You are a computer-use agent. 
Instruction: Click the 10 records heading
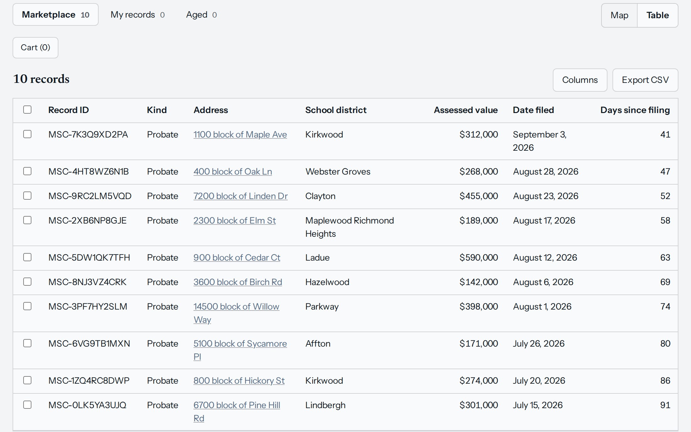pos(41,79)
